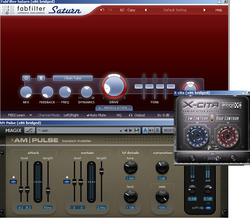Flip the X-cita on/off toggle switch

click(x=209, y=148)
